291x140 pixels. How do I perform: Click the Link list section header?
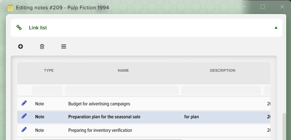[147, 28]
